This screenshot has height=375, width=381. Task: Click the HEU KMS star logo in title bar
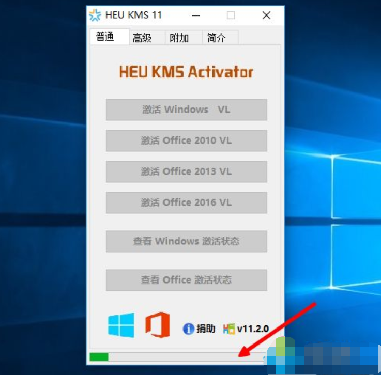pos(95,15)
